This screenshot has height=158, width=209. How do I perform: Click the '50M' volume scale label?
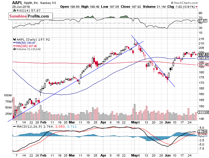coord(8,108)
